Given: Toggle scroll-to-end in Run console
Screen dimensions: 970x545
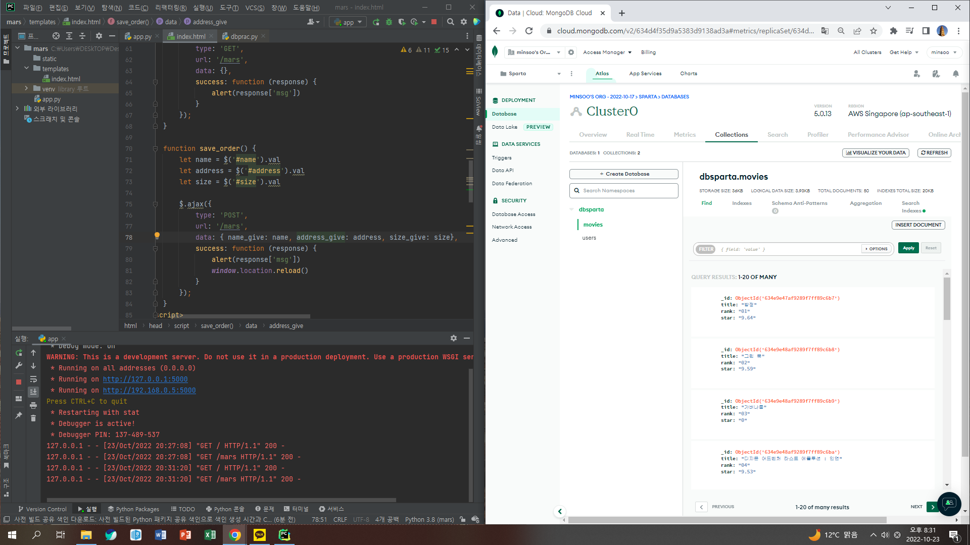Looking at the screenshot, I should point(33,392).
